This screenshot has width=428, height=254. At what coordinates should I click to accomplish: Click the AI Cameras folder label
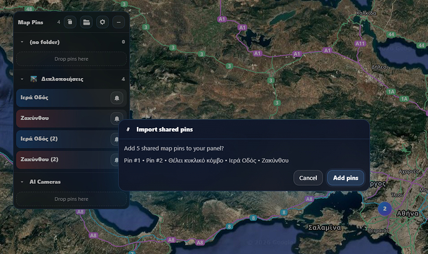[x=45, y=182]
